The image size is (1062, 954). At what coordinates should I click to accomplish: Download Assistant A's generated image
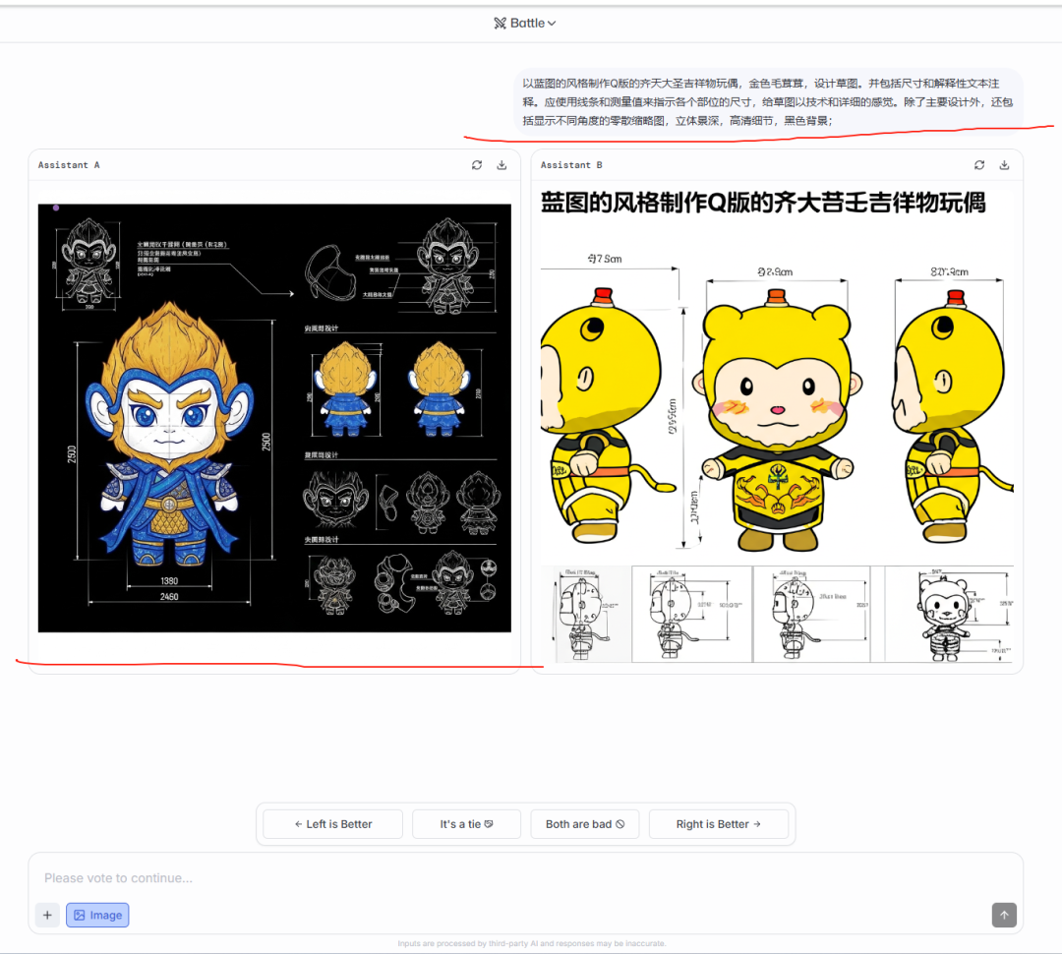tap(501, 165)
